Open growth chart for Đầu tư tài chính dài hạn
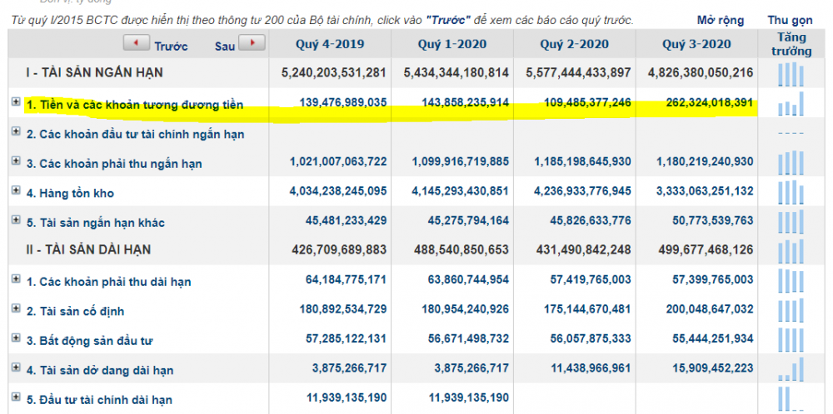Viewport: 833px width, 414px height. [791, 399]
